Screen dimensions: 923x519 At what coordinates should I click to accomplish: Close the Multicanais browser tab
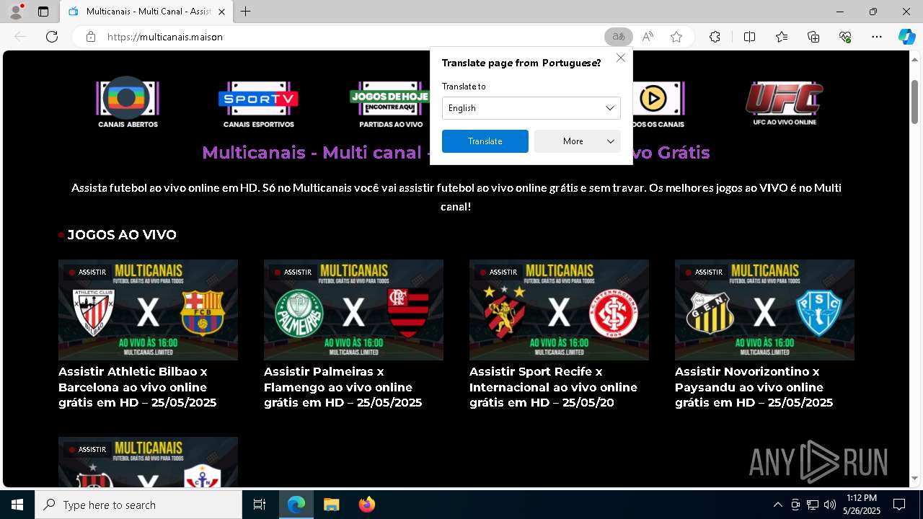[222, 12]
